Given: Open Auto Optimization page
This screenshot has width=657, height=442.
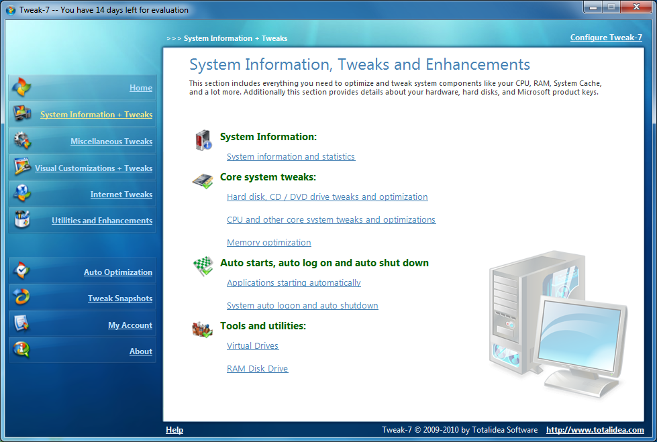Looking at the screenshot, I should [x=118, y=272].
